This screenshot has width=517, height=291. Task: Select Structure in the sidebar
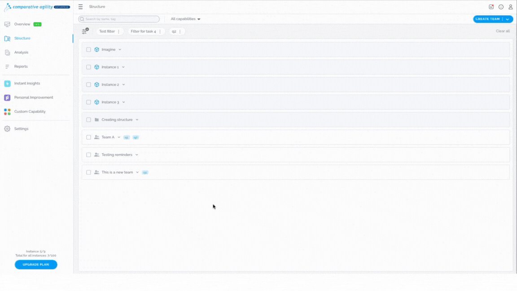coord(22,38)
